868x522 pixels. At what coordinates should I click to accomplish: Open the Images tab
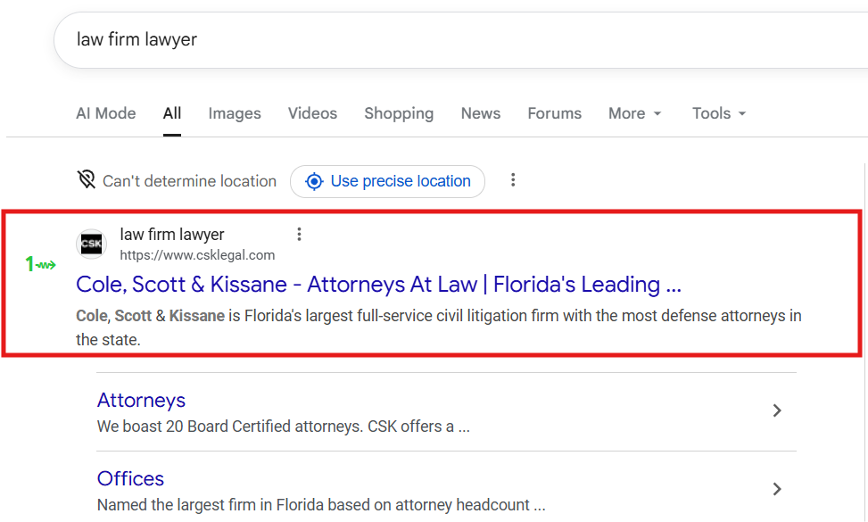pos(235,113)
